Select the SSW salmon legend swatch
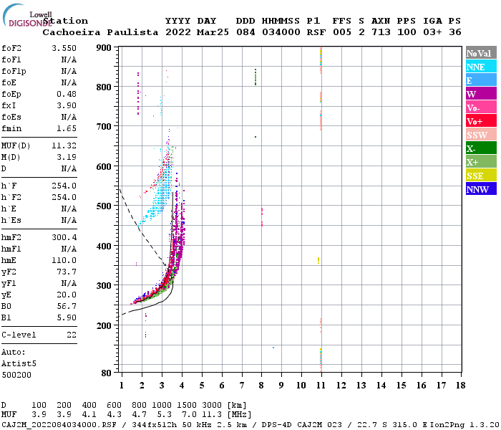The width and height of the screenshot is (501, 430). point(481,135)
